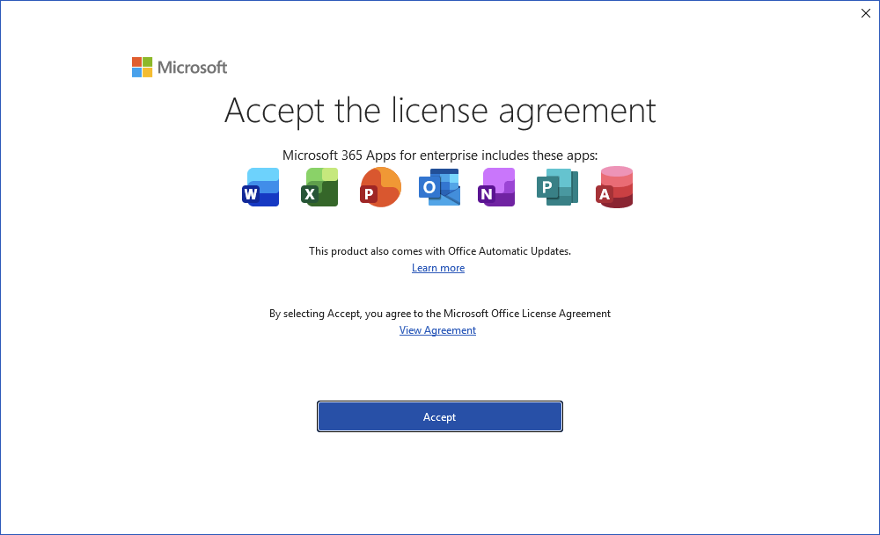The width and height of the screenshot is (880, 535).
Task: Click the Microsoft 365 Apps description text
Action: coord(440,155)
